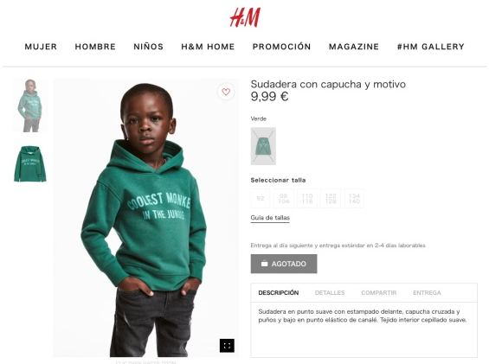Click the H&M logo
The width and height of the screenshot is (489, 364).
(245, 17)
